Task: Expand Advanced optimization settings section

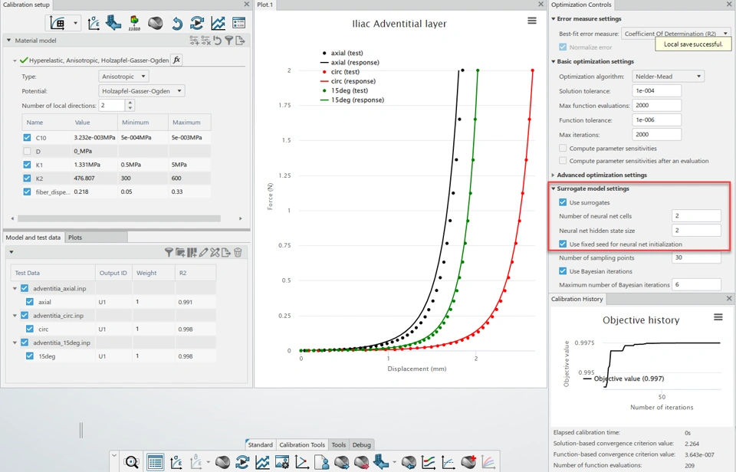Action: [602, 175]
